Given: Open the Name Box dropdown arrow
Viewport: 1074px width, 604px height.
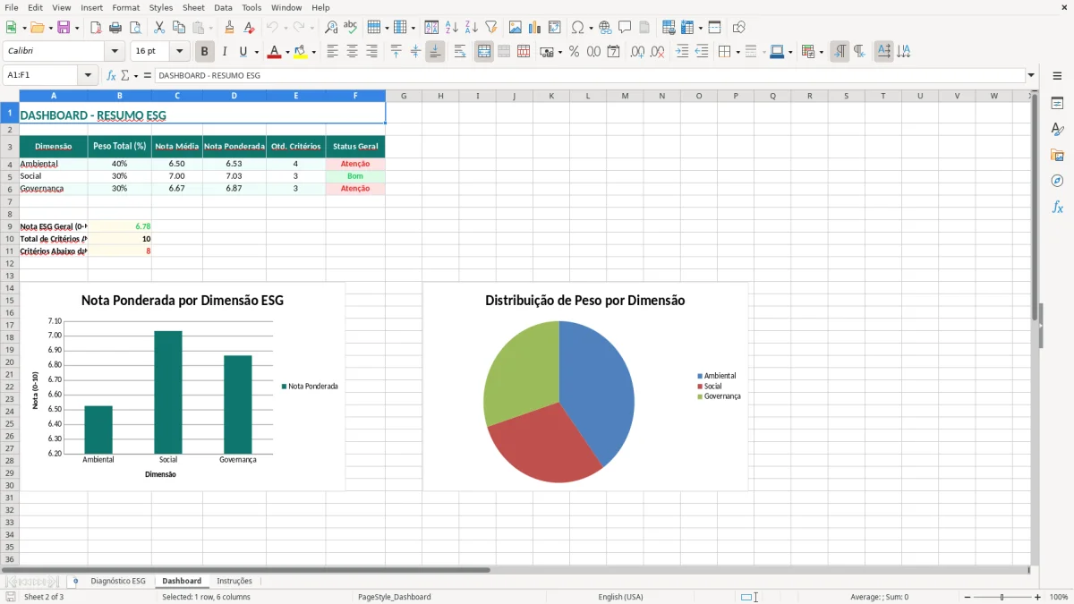Looking at the screenshot, I should pos(88,76).
